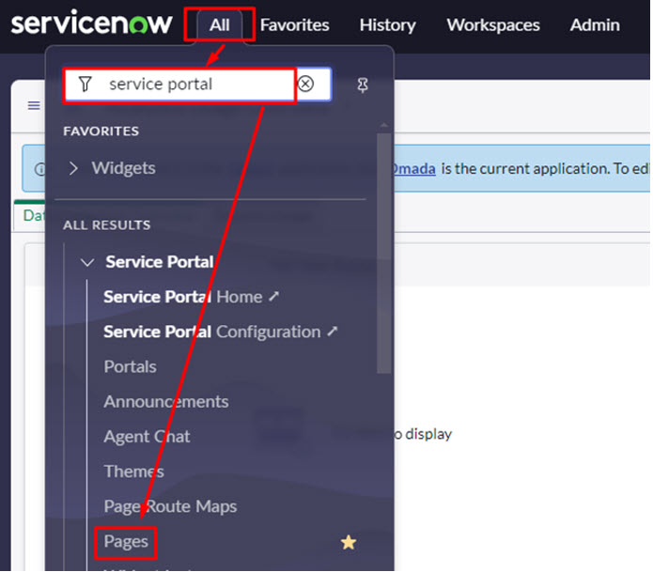Open the History menu
Viewport: 653px width, 572px height.
387,25
